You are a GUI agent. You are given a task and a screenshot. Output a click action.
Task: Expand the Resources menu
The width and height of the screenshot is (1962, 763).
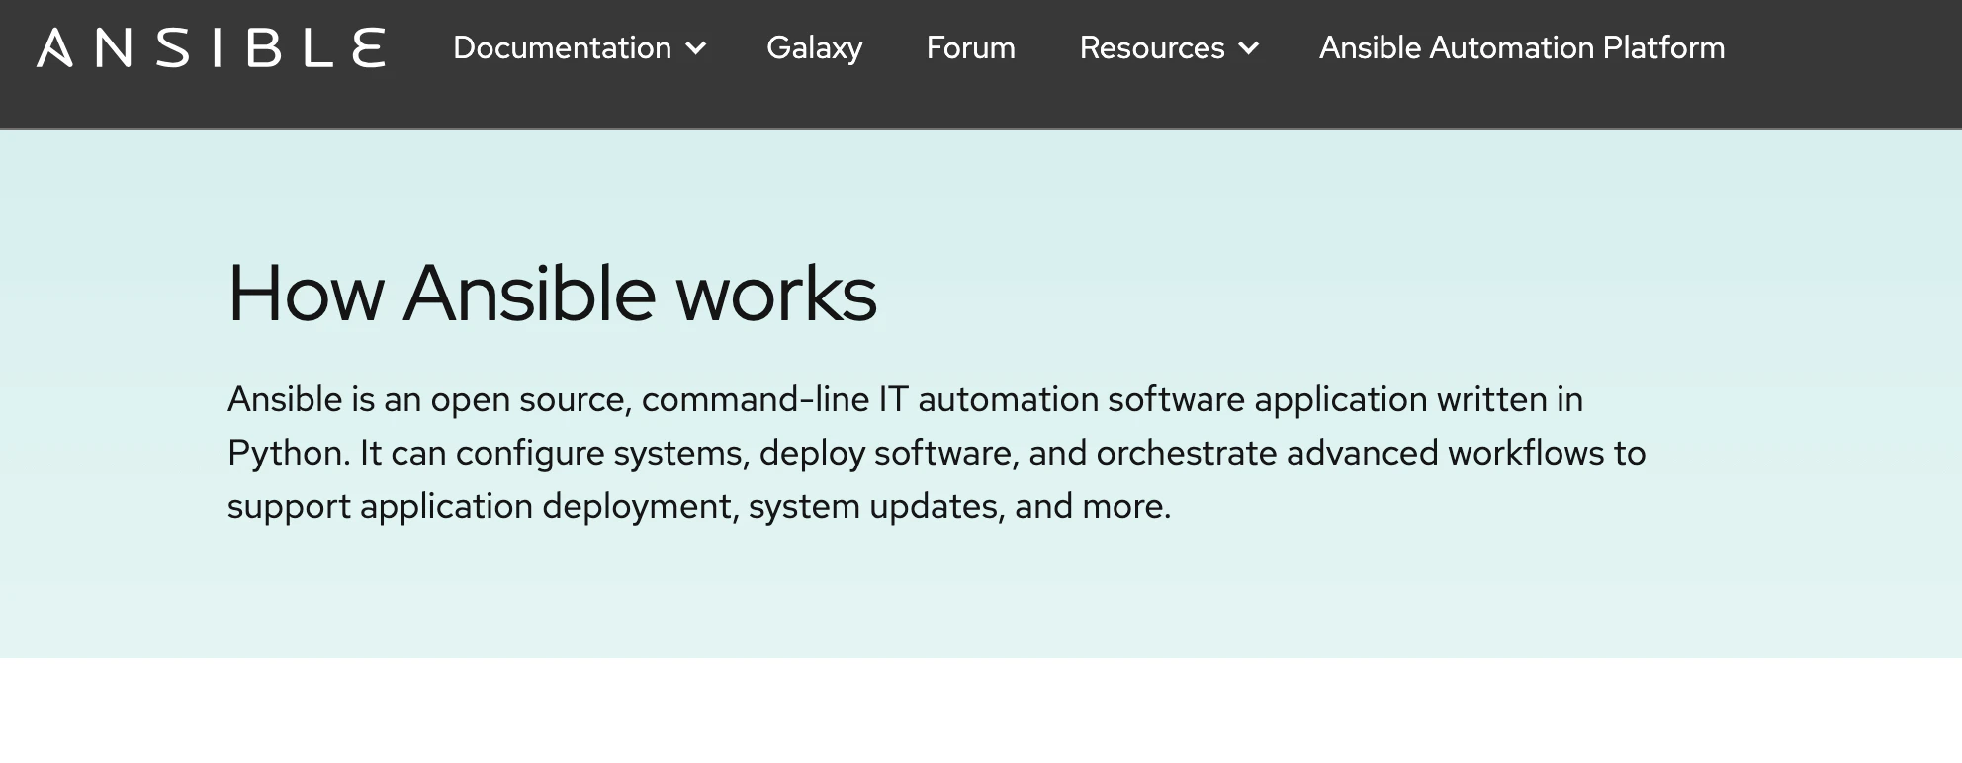[1169, 47]
